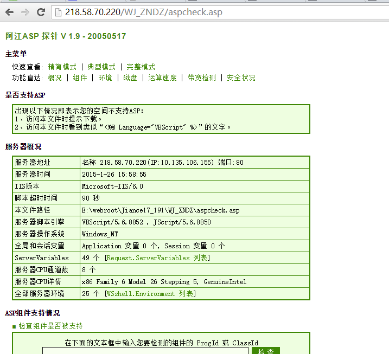Image resolution: width=389 pixels, height=354 pixels.
Task: Select the 阿江ASP 探针 V1.9 title
Action: (66, 36)
